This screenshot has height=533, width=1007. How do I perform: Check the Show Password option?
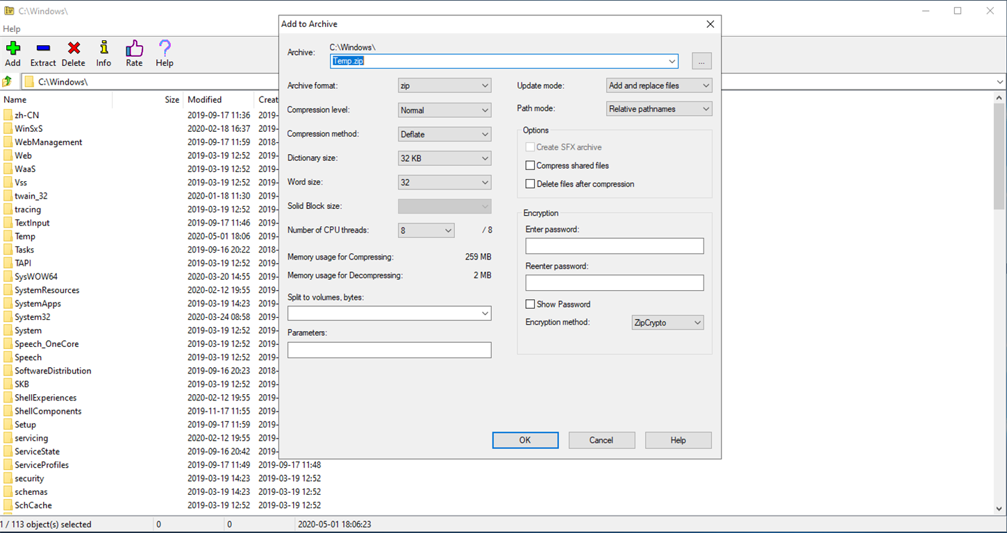click(x=530, y=304)
